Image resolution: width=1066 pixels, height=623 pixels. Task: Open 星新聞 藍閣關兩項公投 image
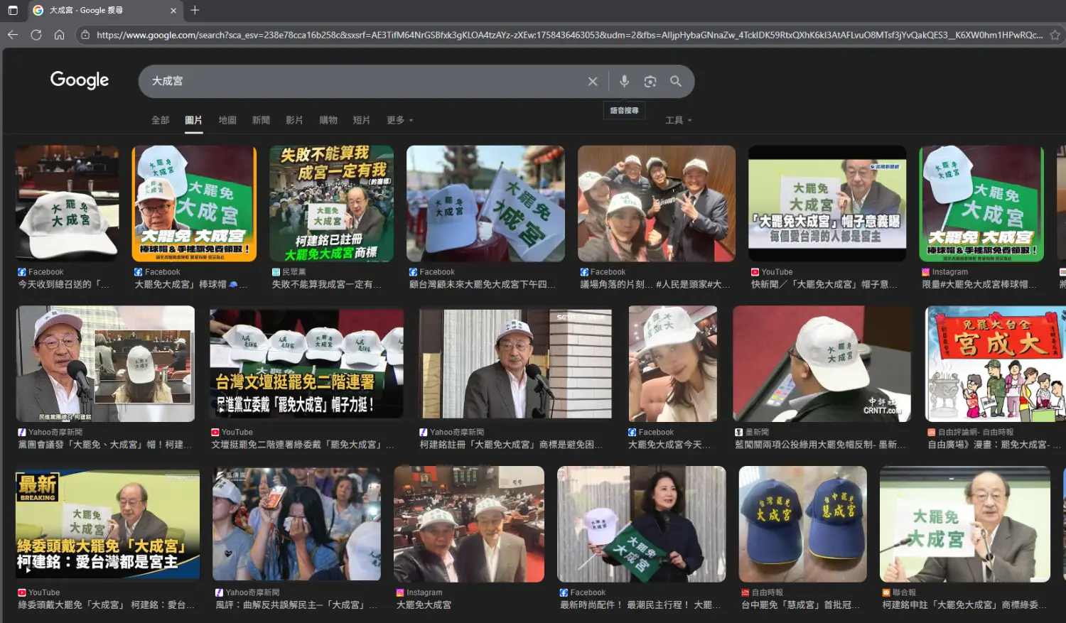pyautogui.click(x=822, y=364)
